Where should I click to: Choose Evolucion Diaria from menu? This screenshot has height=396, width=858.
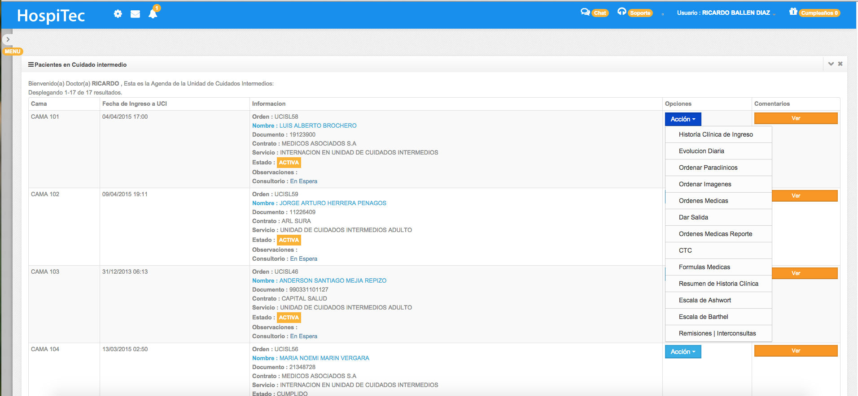coord(701,151)
